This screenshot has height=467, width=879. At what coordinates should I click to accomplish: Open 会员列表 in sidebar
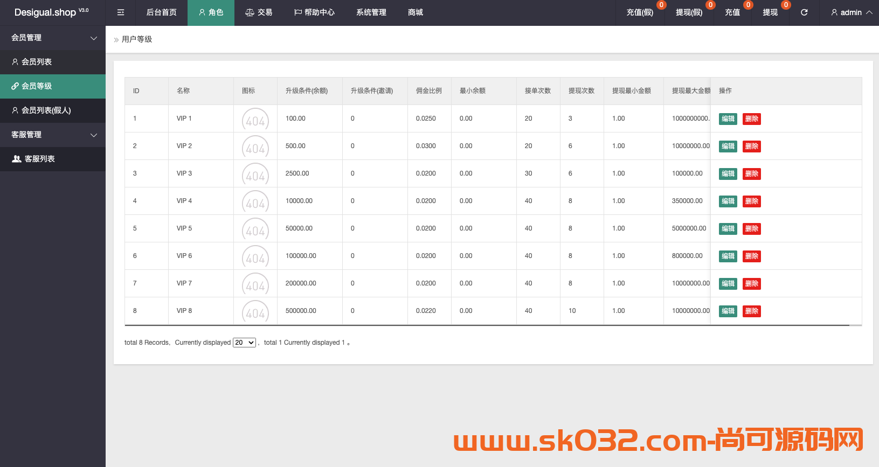pyautogui.click(x=53, y=62)
